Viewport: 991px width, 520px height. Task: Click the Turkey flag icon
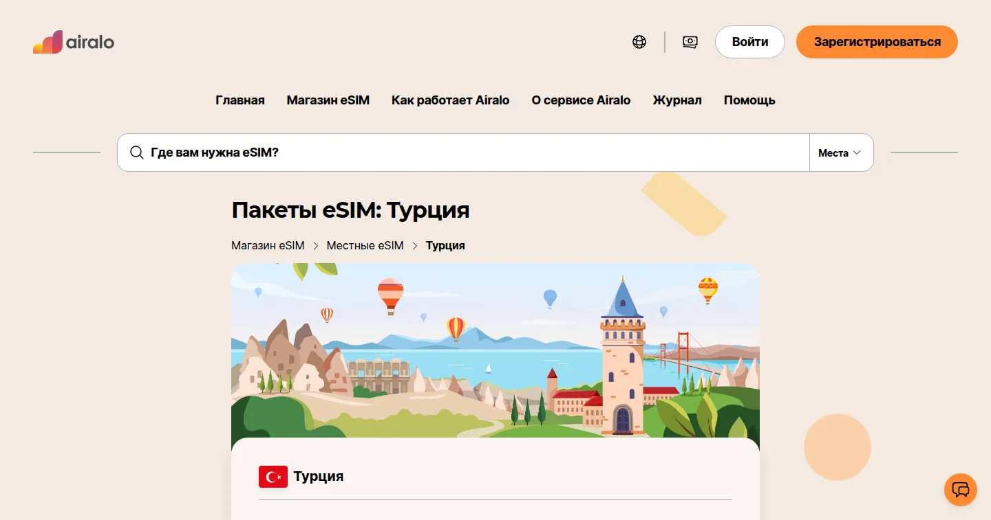pyautogui.click(x=273, y=476)
